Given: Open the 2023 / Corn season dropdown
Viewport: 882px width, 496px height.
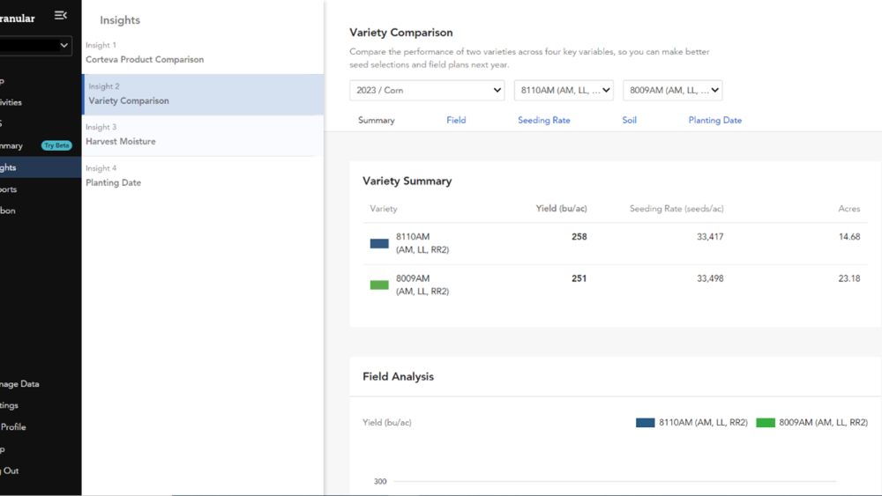Looking at the screenshot, I should 427,91.
